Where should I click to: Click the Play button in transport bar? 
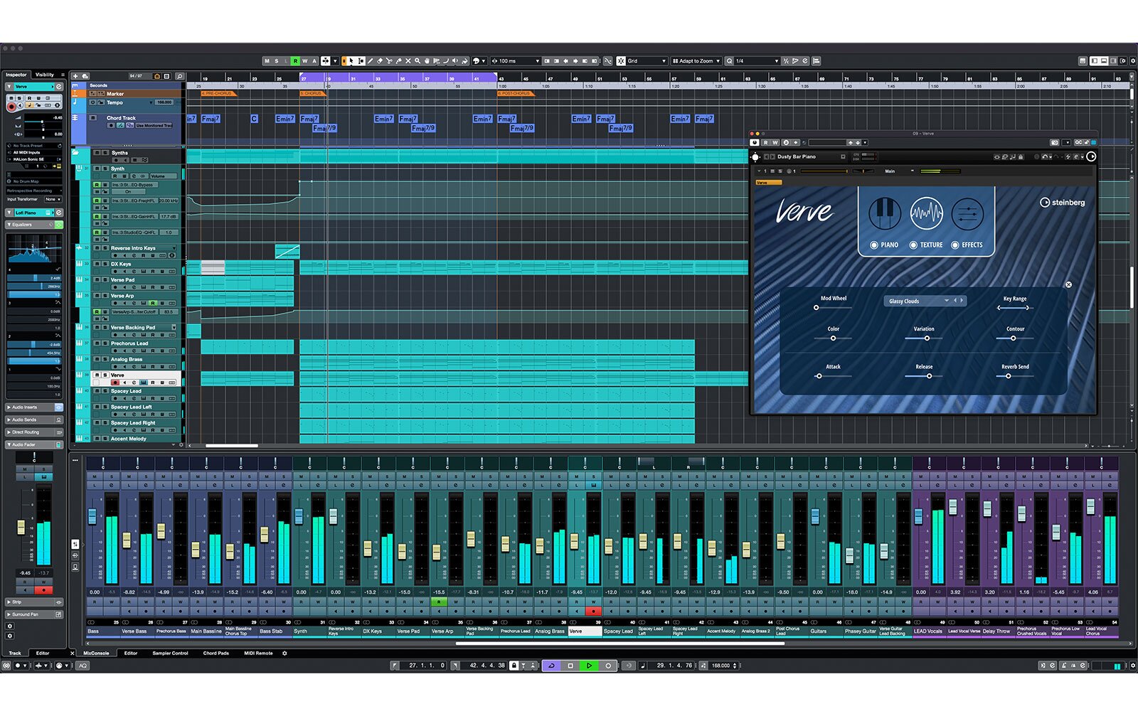click(589, 666)
